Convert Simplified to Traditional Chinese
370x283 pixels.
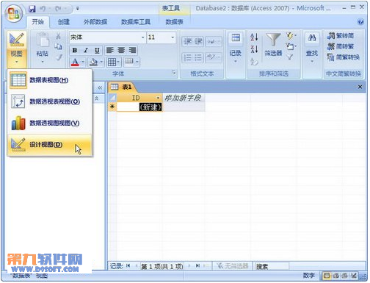click(341, 46)
